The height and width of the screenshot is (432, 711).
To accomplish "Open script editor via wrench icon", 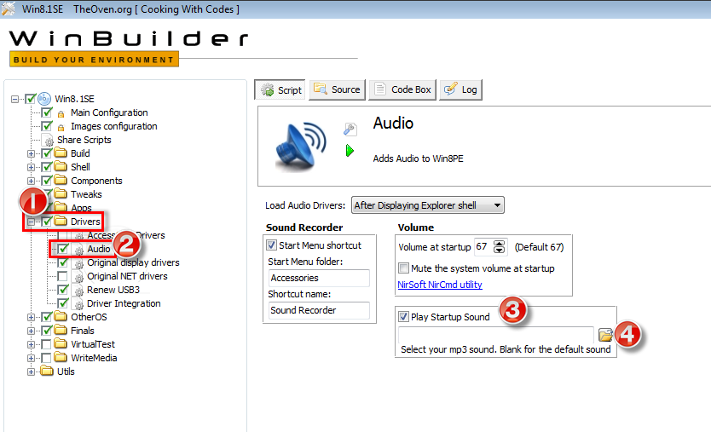I will point(350,130).
